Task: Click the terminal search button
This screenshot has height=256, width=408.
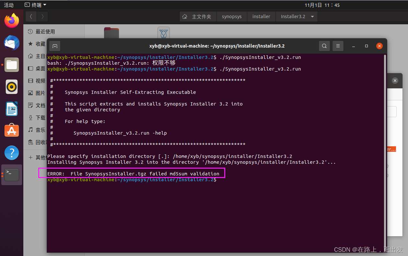Action: tap(324, 46)
